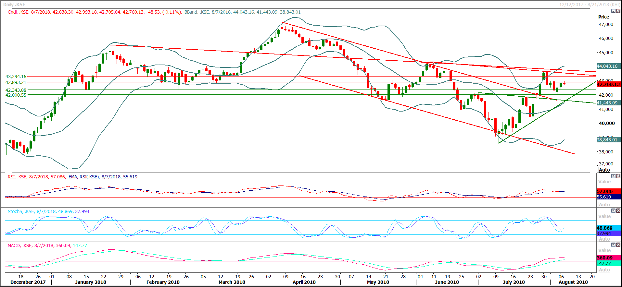Viewport: 622px width, 287px height.
Task: Close the MACD indicator panel
Action: tap(618, 245)
